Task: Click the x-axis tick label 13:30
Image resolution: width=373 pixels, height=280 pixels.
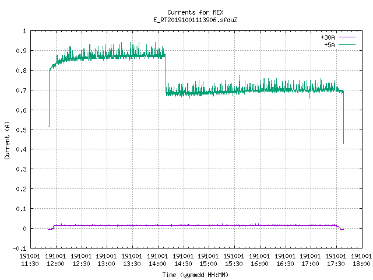Action: pos(132,264)
